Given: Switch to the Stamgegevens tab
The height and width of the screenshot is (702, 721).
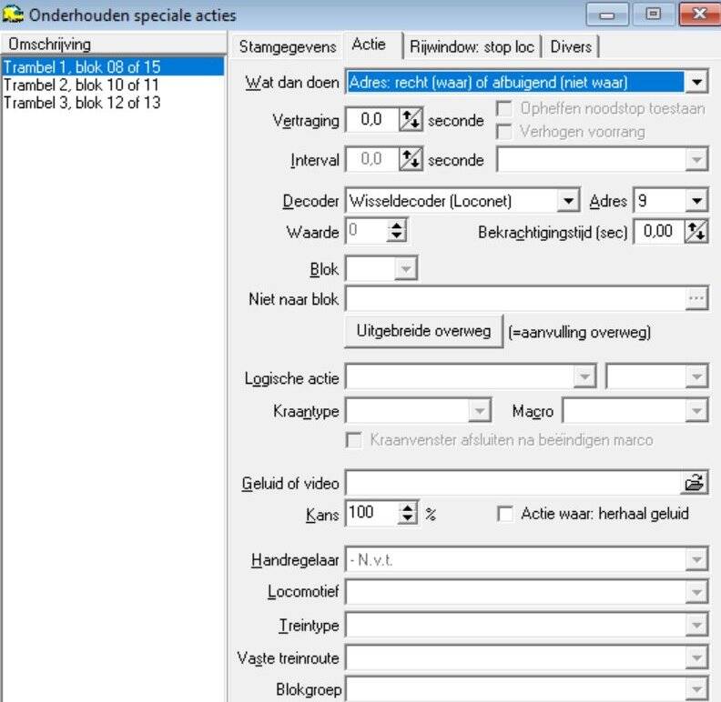Looking at the screenshot, I should point(288,47).
